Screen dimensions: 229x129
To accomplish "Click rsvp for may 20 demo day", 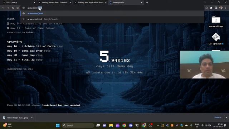I will pyautogui.click(x=39, y=55).
